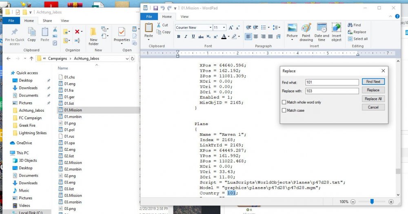Insert a Picture using the ribbon icon
The height and width of the screenshot is (214, 408).
coord(292,30)
